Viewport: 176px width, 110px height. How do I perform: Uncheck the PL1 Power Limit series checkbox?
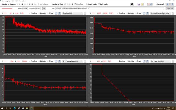pos(90,61)
